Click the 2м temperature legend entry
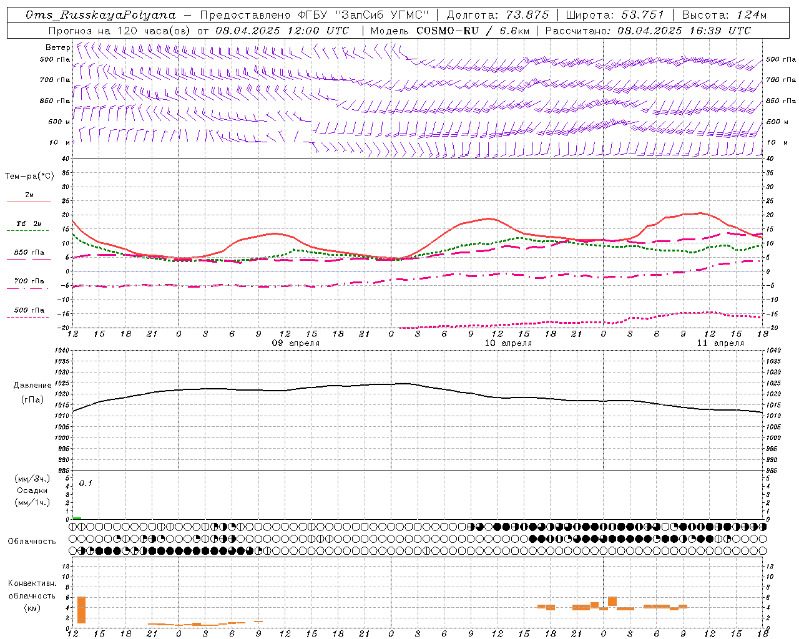This screenshot has height=639, width=799. tap(29, 195)
